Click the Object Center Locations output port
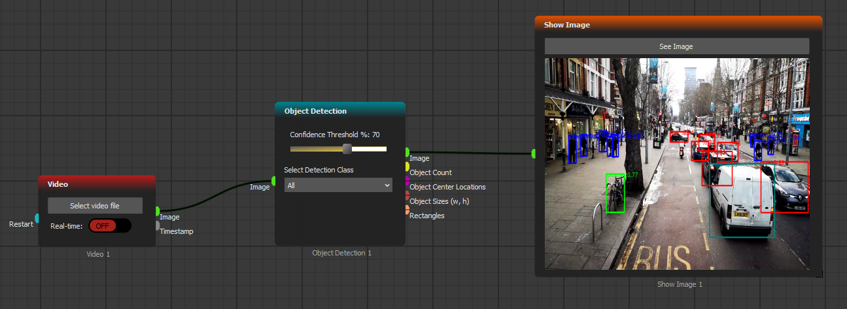Image resolution: width=847 pixels, height=309 pixels. pyautogui.click(x=407, y=180)
